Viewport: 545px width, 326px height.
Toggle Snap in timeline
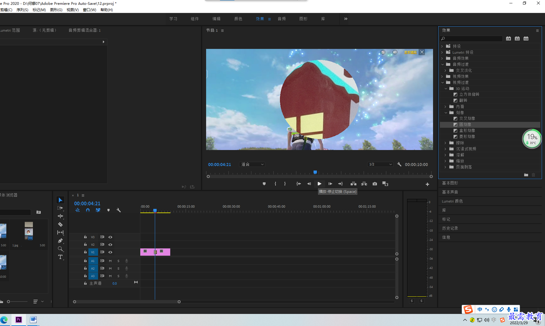coord(88,210)
